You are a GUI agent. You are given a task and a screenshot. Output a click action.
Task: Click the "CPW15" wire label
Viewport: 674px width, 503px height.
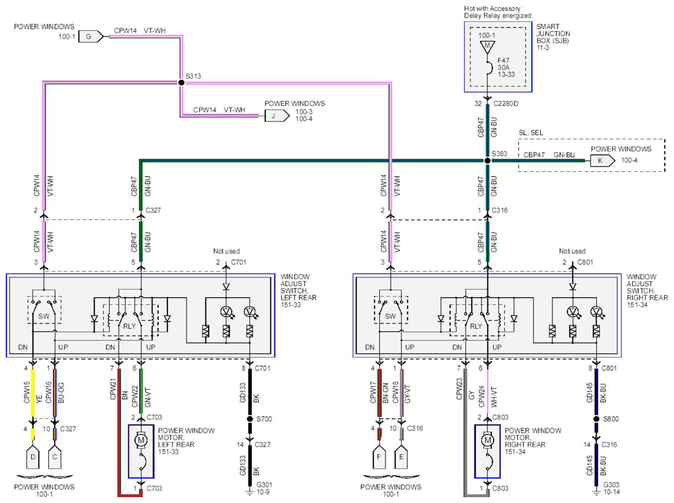click(x=26, y=392)
